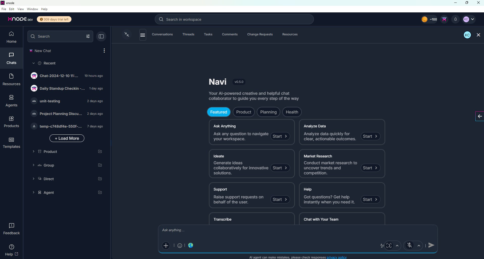484x259 pixels.
Task: Click Load More chats button
Action: pos(67,138)
